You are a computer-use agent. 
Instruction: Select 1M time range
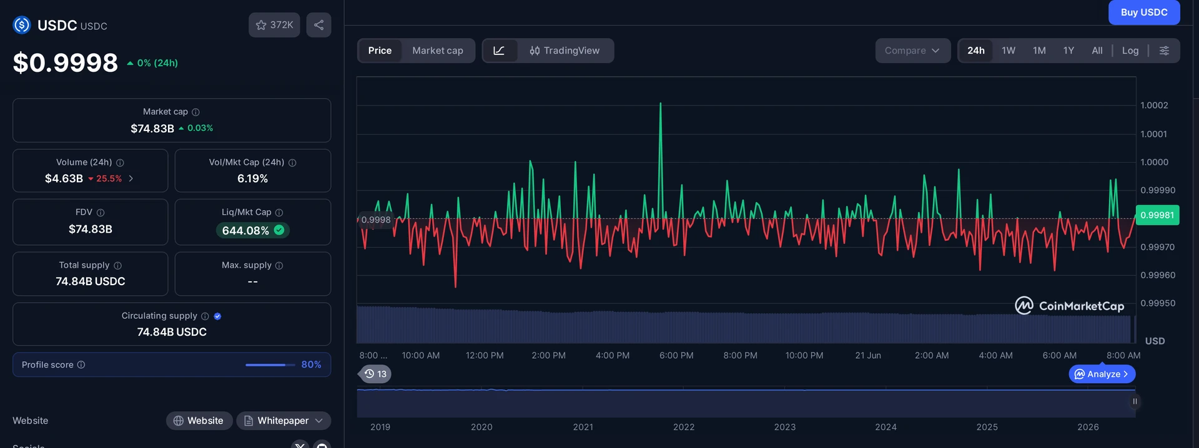1039,51
